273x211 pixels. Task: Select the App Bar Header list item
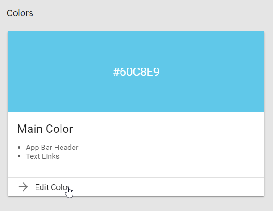point(52,148)
